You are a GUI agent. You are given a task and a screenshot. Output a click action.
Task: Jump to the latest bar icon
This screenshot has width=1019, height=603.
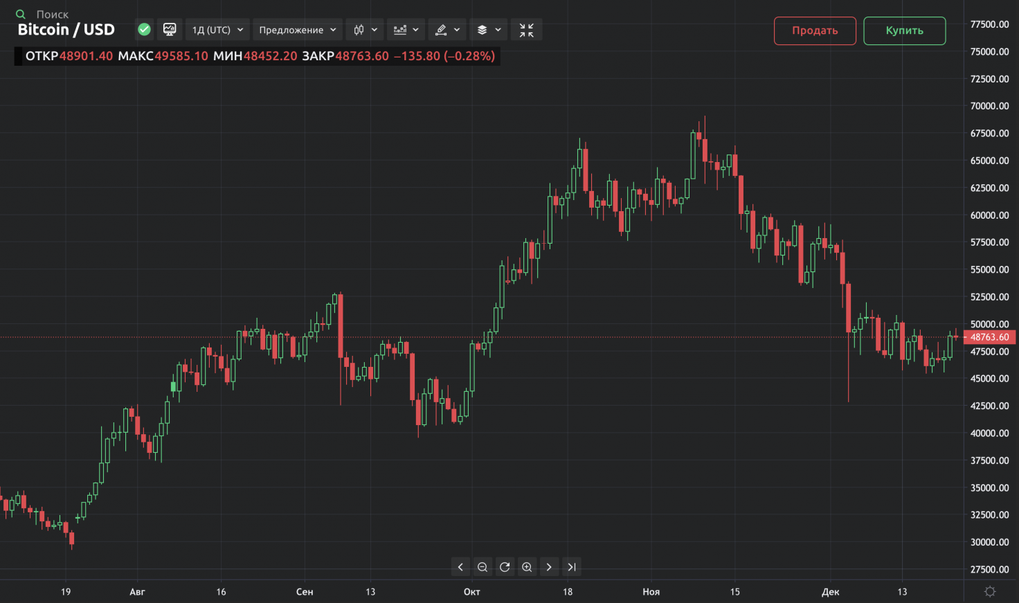(x=571, y=567)
